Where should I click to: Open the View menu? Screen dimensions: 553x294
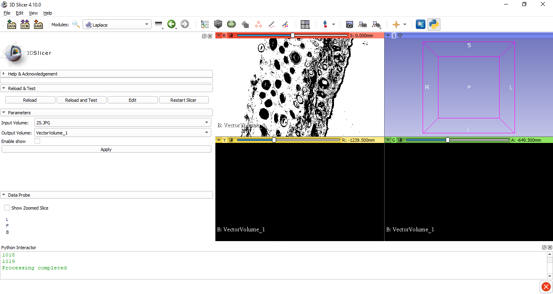(33, 13)
